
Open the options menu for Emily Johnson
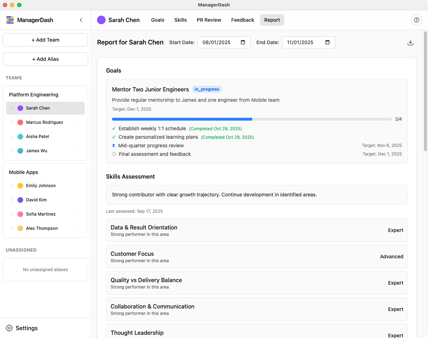pyautogui.click(x=78, y=185)
